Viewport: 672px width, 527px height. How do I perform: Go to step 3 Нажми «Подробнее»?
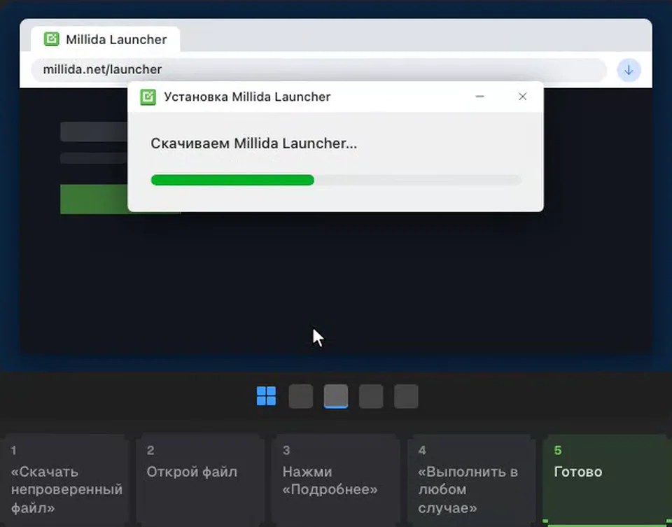pyautogui.click(x=336, y=481)
